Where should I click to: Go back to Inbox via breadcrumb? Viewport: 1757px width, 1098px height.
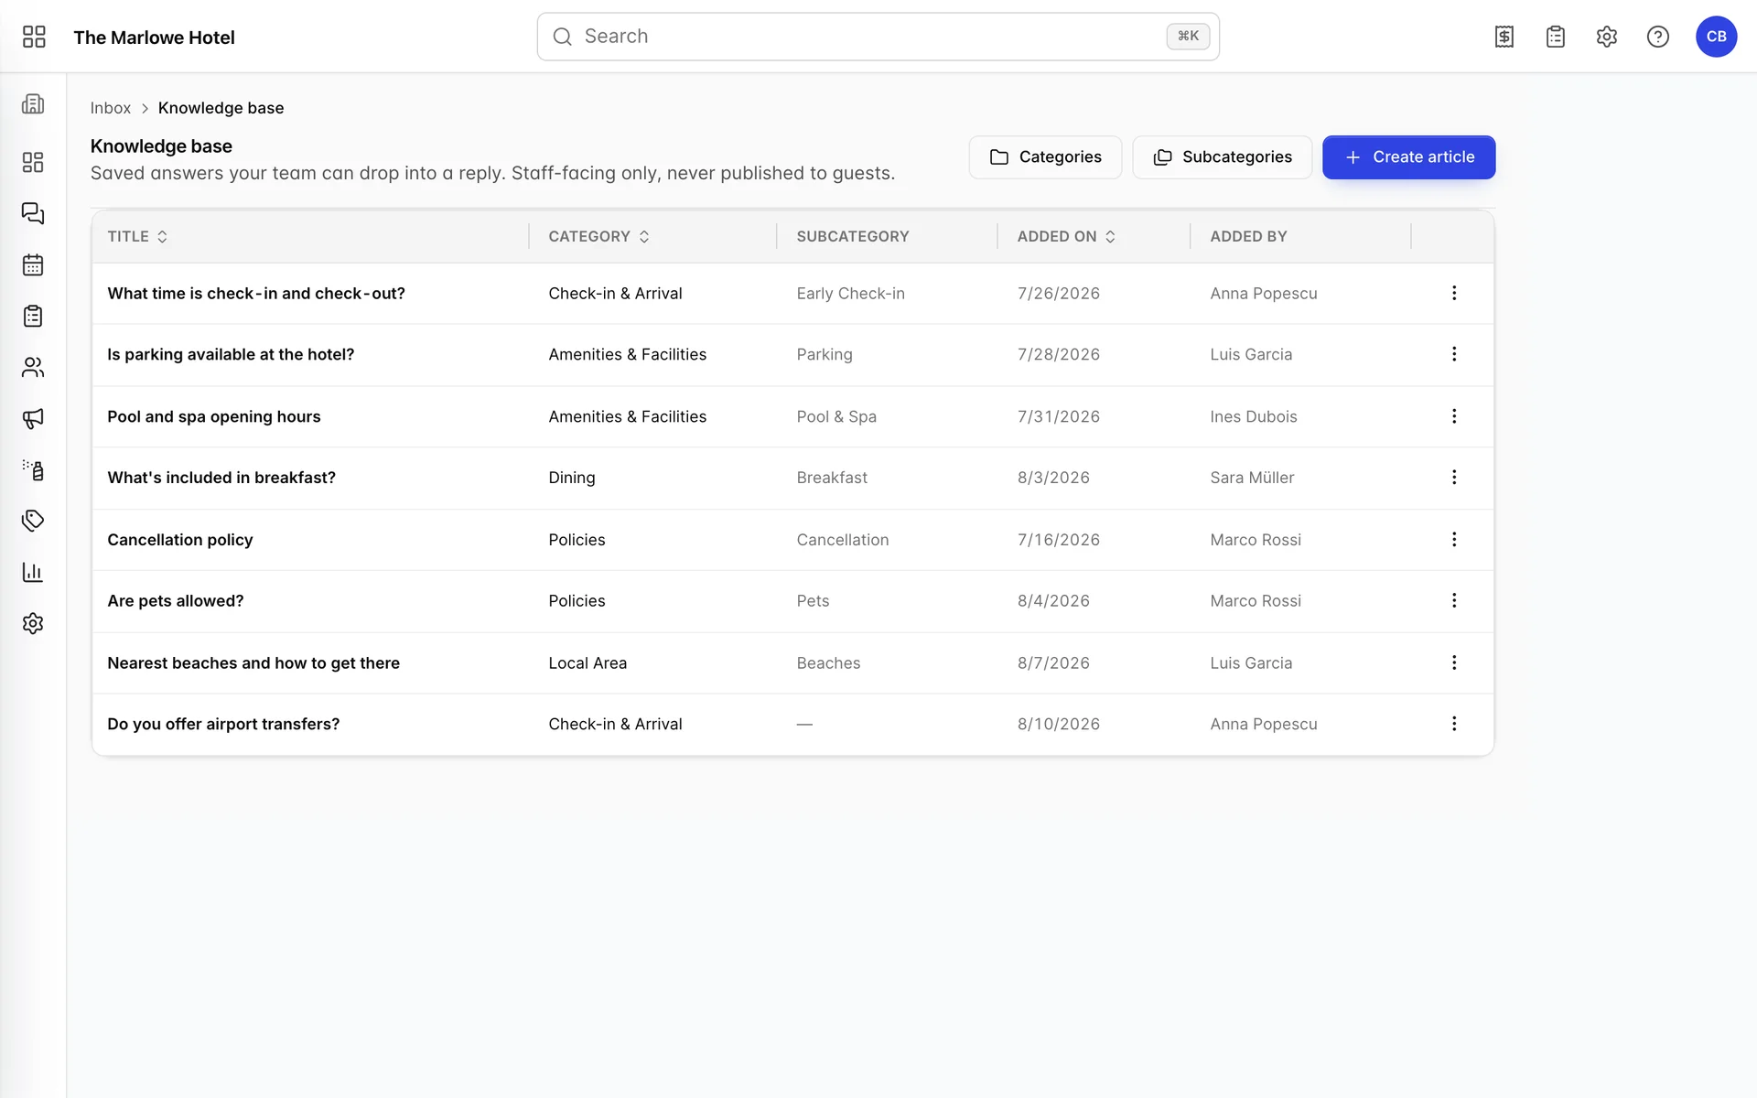pyautogui.click(x=110, y=108)
